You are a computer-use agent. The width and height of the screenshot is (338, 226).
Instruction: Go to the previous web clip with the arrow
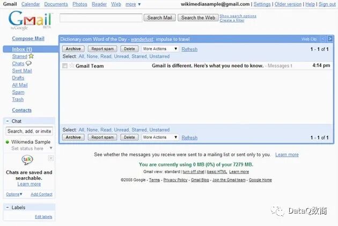click(x=324, y=39)
